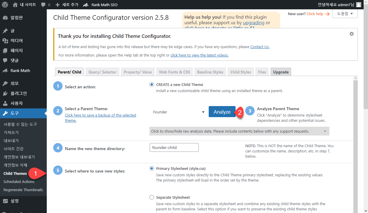The image size is (368, 213).
Task: Expand the 도움말 help dropdown
Action: 345,14
